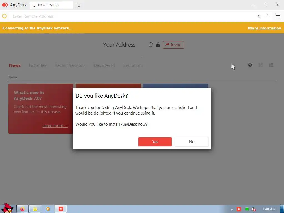This screenshot has height=213, width=284.
Task: Open the file explorer taskbar icon
Action: coord(35,209)
